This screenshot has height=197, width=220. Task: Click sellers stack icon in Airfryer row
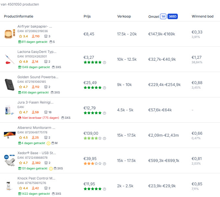pyautogui.click(x=46, y=36)
